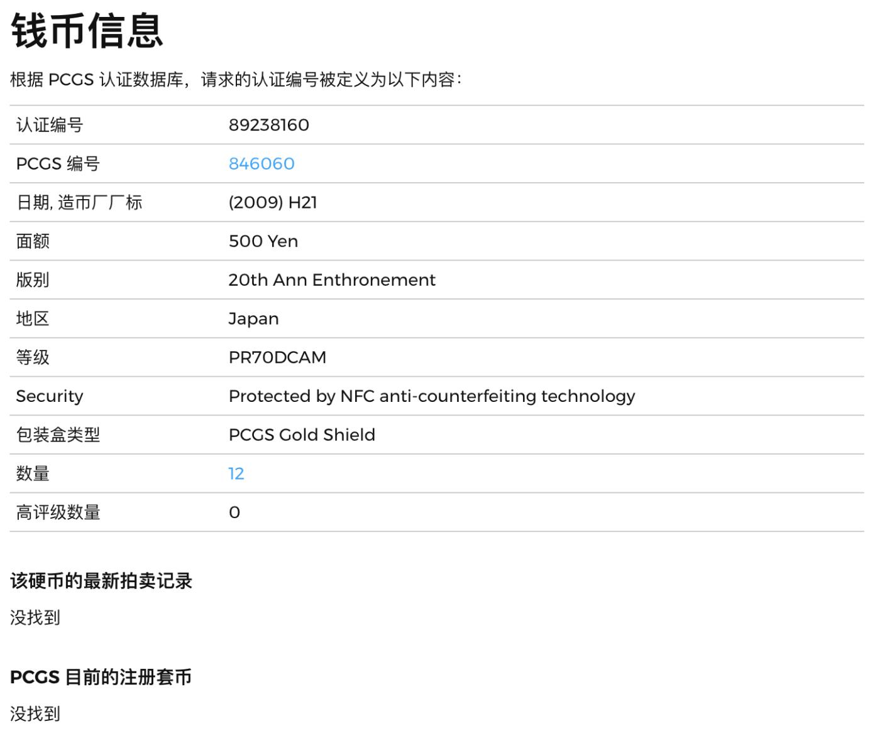Screen dimensions: 880x736
Task: Click the 该硬币的最新拍卖记录 heading
Action: pos(101,581)
